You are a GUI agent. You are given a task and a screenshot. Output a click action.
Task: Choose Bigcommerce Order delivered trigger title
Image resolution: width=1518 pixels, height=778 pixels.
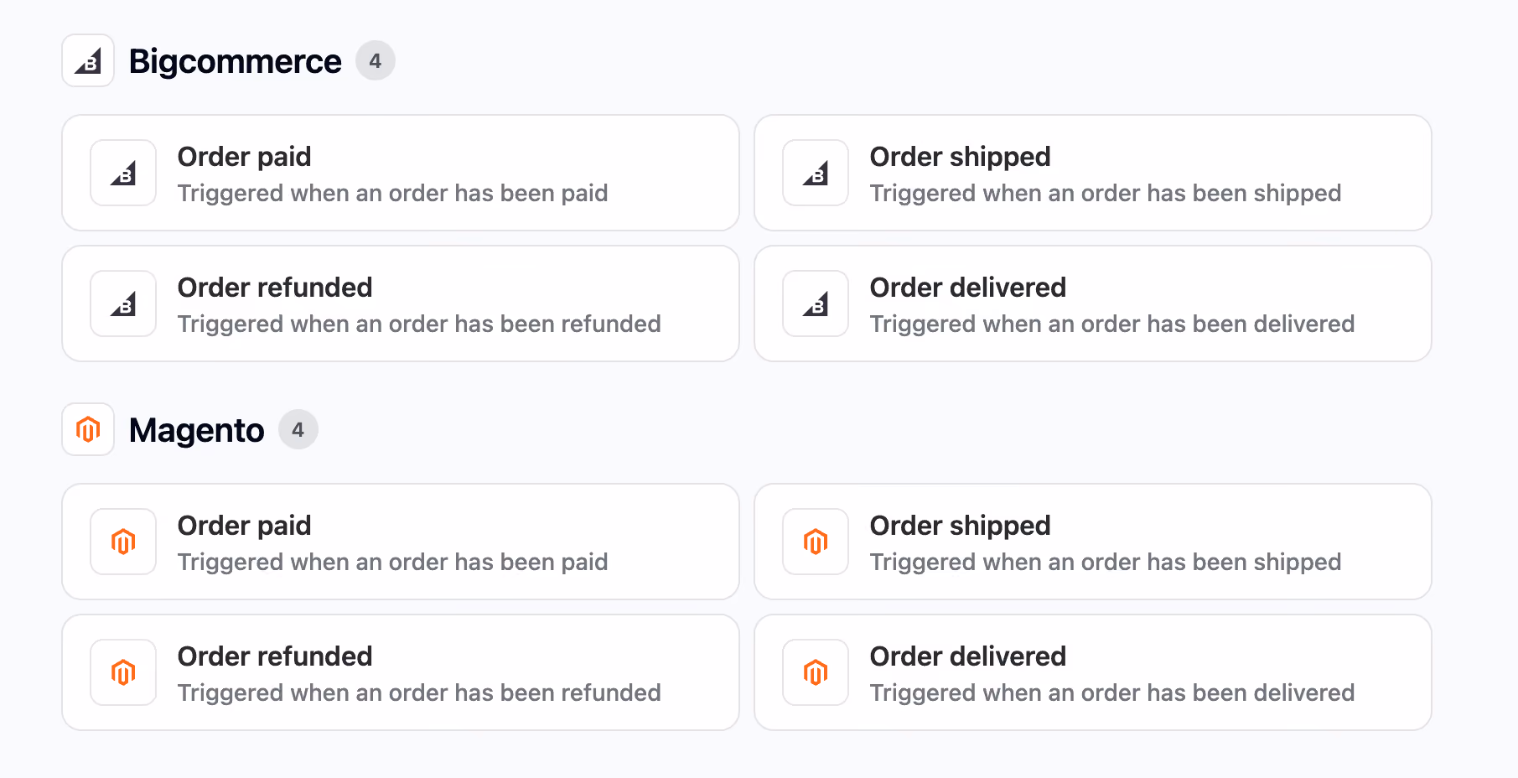coord(968,288)
